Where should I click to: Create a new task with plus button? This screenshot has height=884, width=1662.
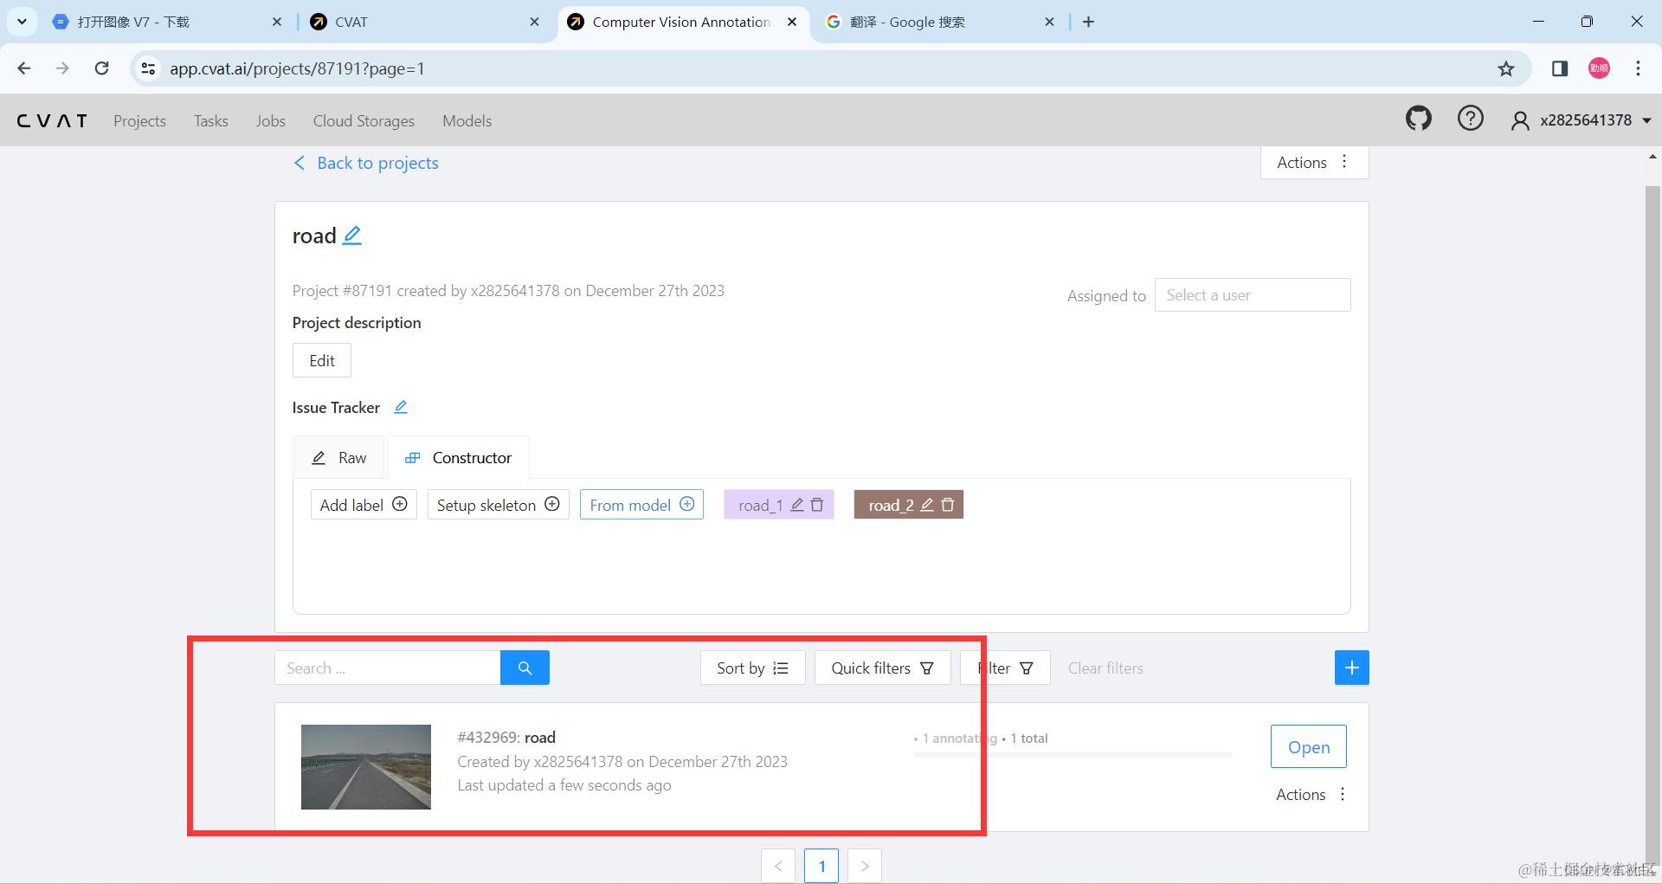pyautogui.click(x=1351, y=668)
